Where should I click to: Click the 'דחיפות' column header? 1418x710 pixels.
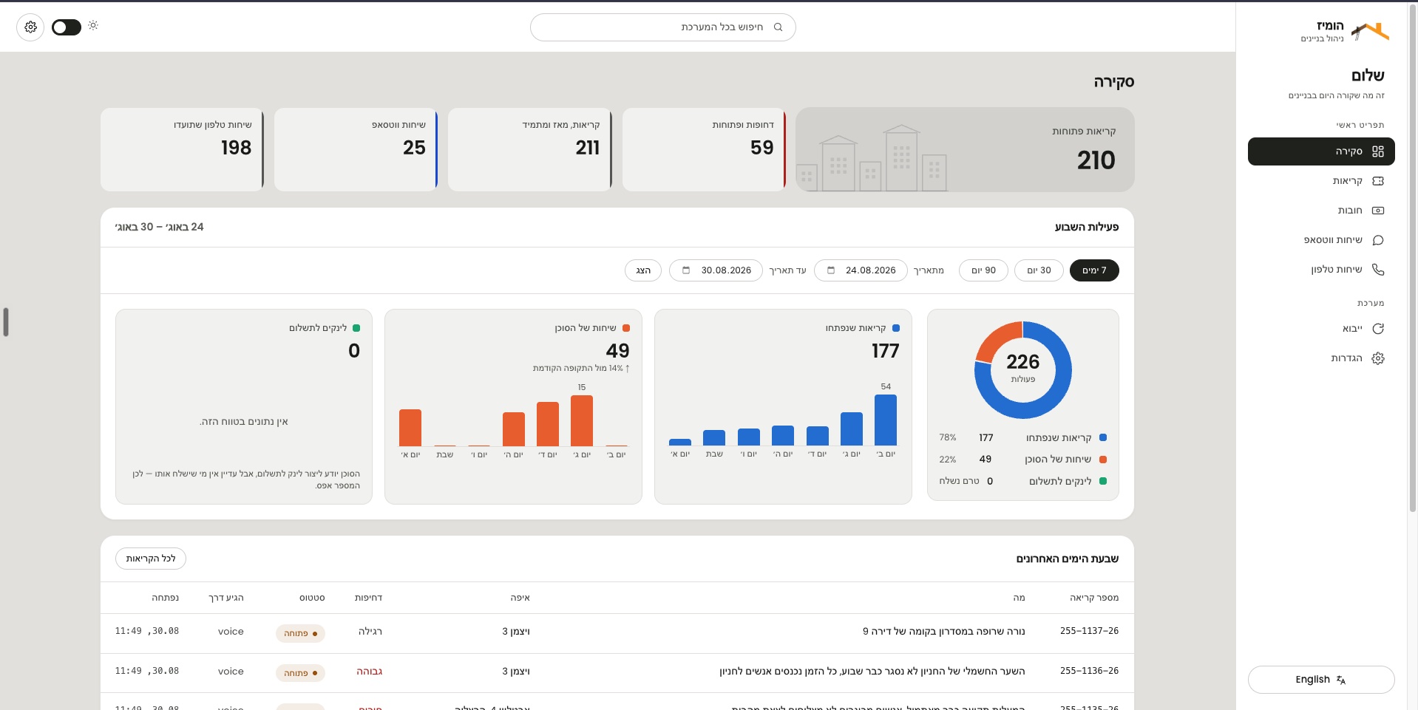[368, 598]
